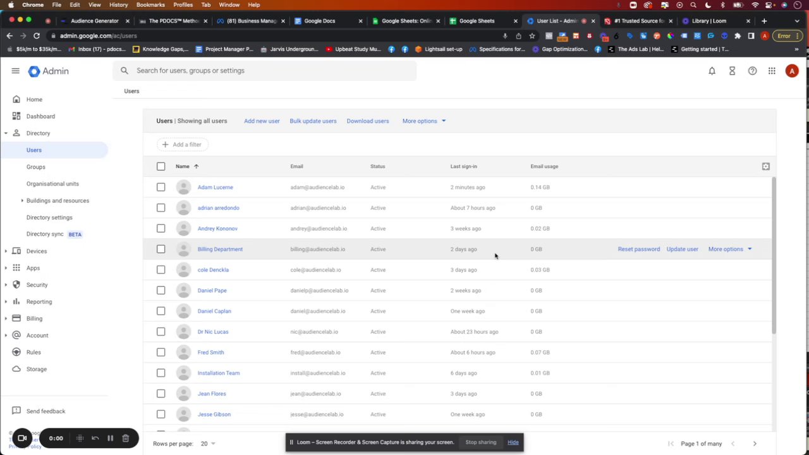
Task: Expand the Security section
Action: coord(6,285)
